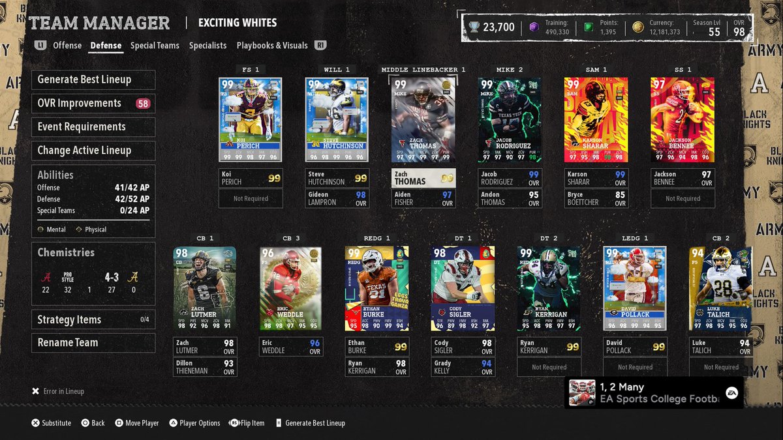Viewport: 783px width, 440px height.
Task: Select Jackson Bennee SS 1 card
Action: click(683, 120)
